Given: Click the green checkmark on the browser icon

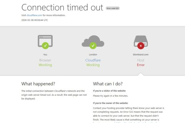Looking at the screenshot, I should click(x=45, y=46).
